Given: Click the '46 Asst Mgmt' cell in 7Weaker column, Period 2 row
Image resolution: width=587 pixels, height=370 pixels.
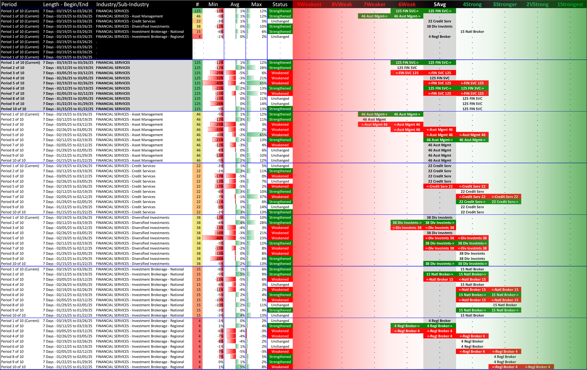Looking at the screenshot, I should (x=374, y=119).
